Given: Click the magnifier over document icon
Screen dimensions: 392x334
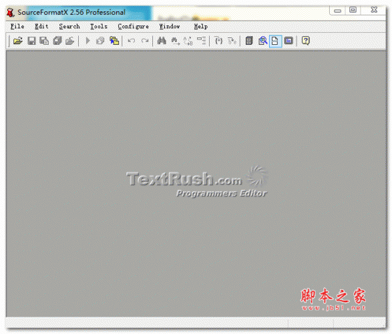Looking at the screenshot, I should click(x=262, y=41).
